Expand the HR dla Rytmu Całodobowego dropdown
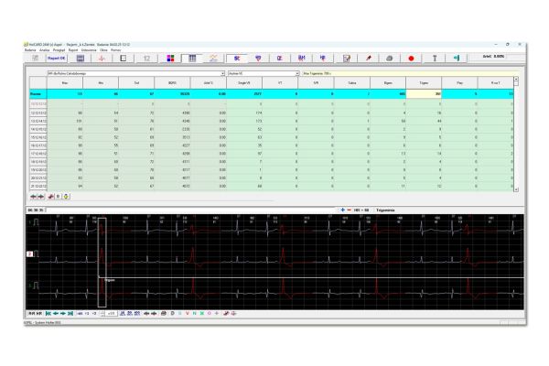Screen dimensions: 549x366 click(x=222, y=73)
